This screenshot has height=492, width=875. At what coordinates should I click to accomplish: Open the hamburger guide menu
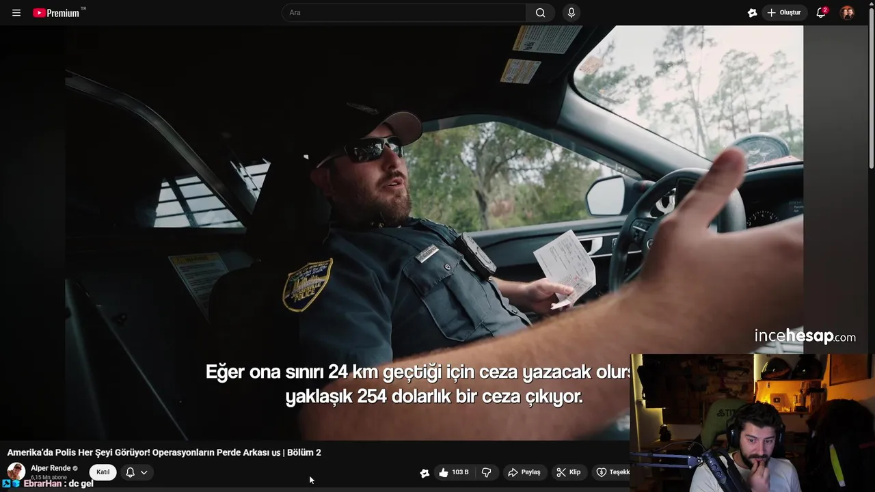16,13
